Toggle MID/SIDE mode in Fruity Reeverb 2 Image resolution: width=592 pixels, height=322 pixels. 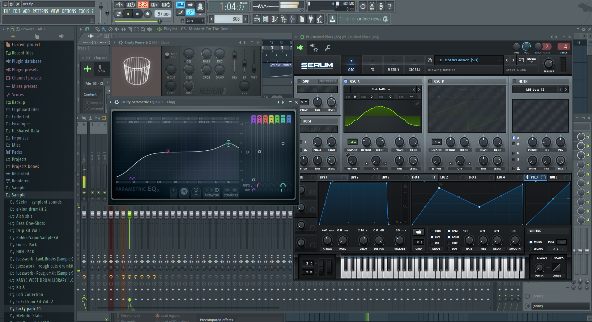coord(167,55)
